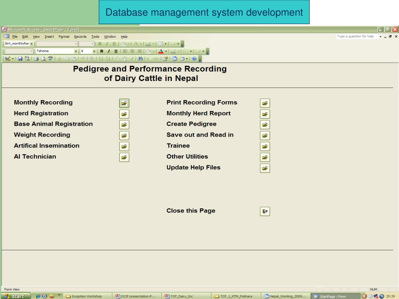Image resolution: width=399 pixels, height=299 pixels.
Task: Open Herd Registration using its folder icon
Action: coord(124,114)
